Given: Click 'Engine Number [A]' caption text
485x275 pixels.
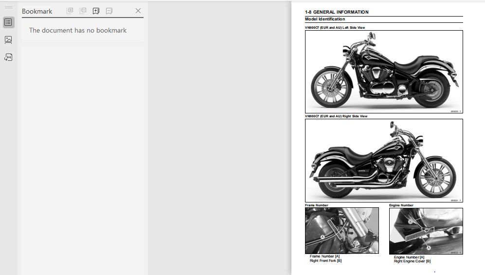Looking at the screenshot, I should click(409, 257).
